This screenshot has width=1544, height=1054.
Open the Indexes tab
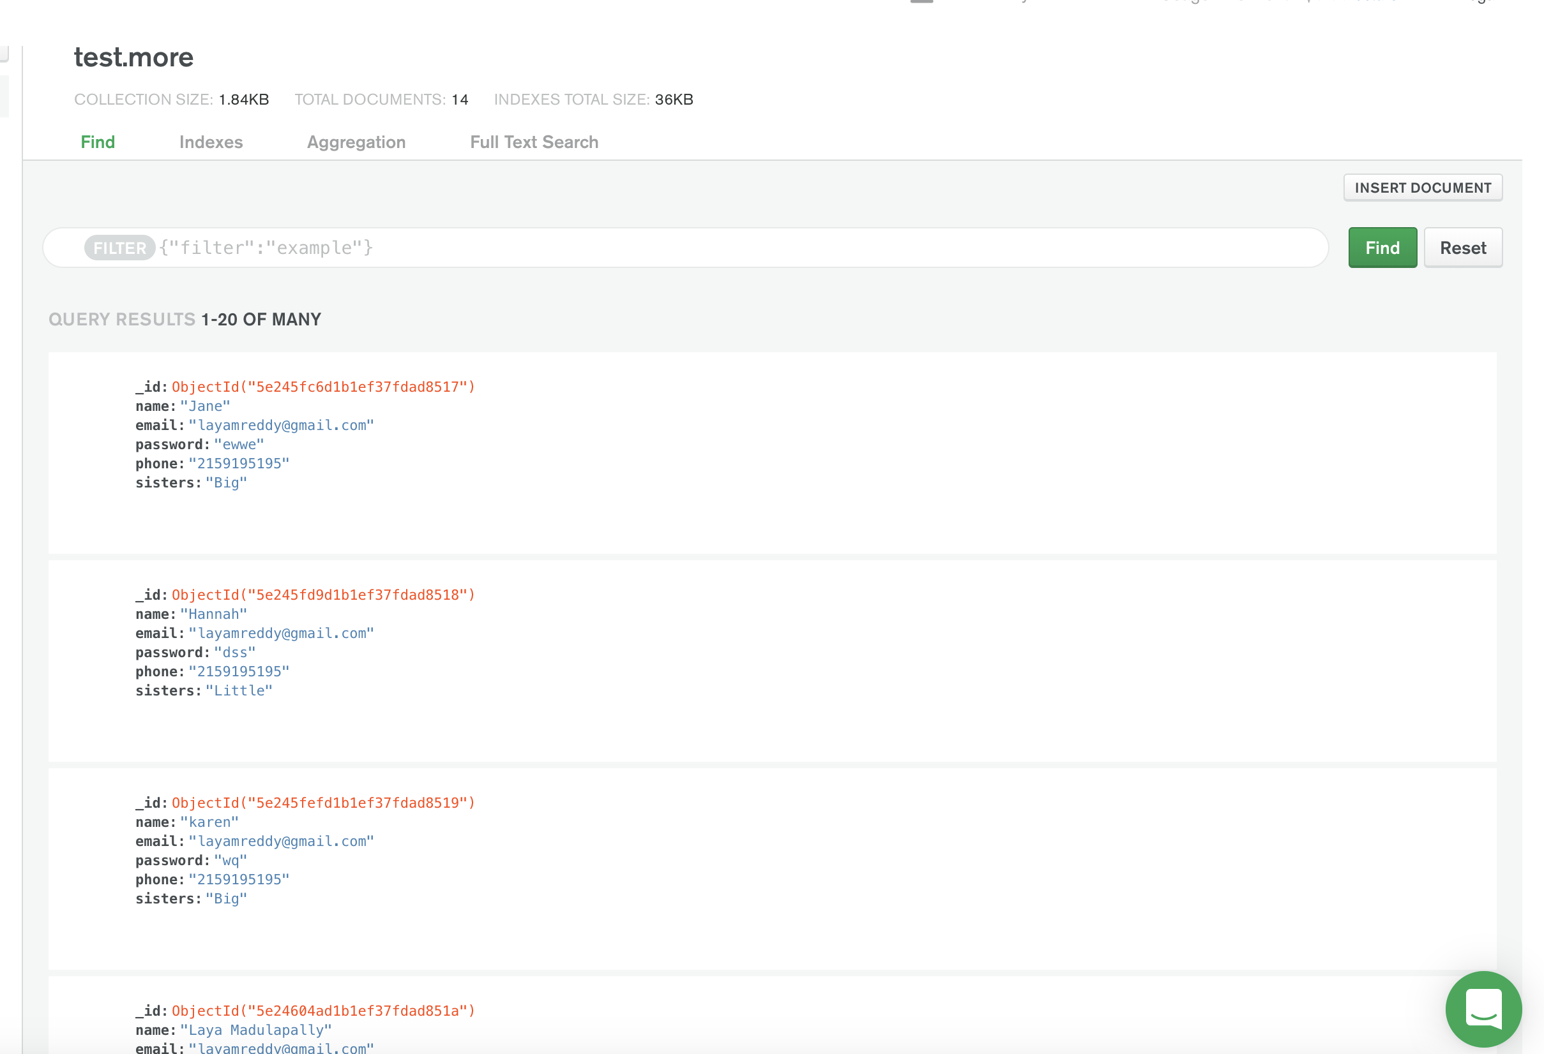coord(211,142)
